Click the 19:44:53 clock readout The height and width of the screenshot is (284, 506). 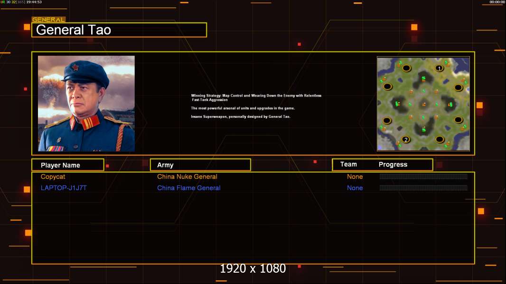34,2
